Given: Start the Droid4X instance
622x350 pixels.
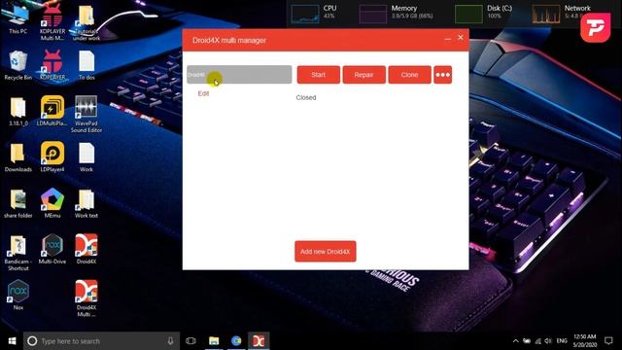Looking at the screenshot, I should pyautogui.click(x=318, y=75).
